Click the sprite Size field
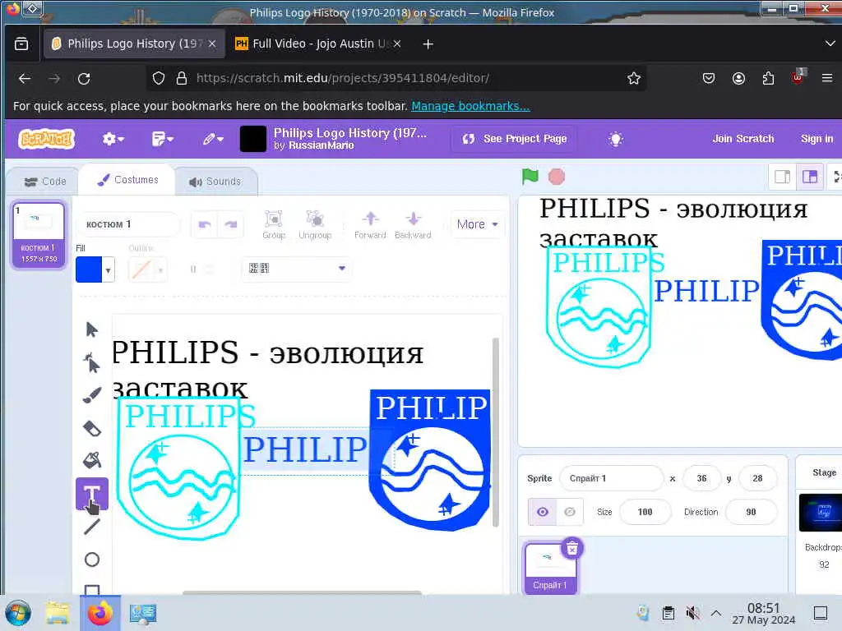The height and width of the screenshot is (631, 842). click(645, 512)
